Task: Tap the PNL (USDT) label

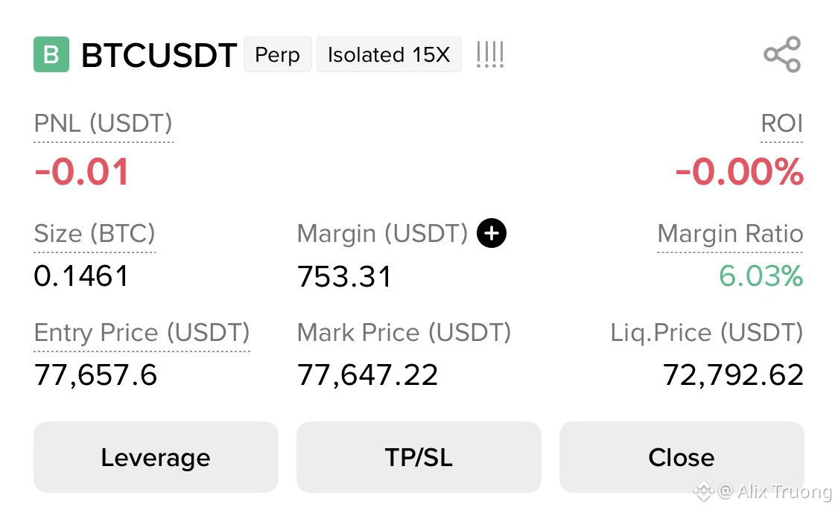Action: 103,124
